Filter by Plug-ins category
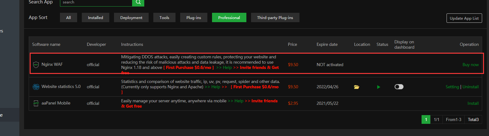Viewport: 489px width, 136px height. click(194, 18)
